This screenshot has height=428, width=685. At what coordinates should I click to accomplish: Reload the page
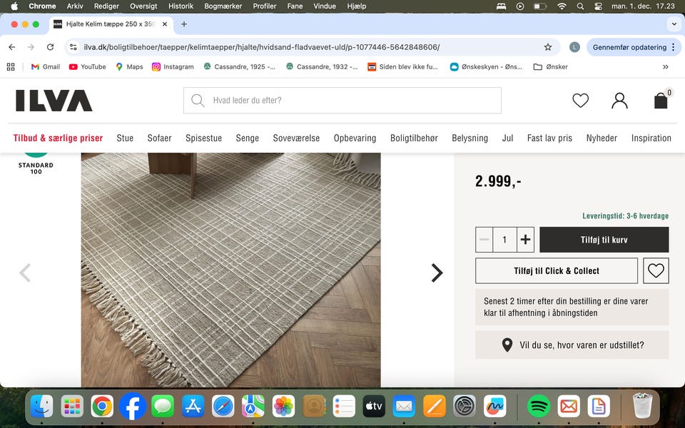click(x=50, y=47)
